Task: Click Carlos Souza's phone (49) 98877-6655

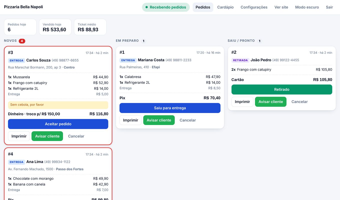Action: [x=65, y=60]
